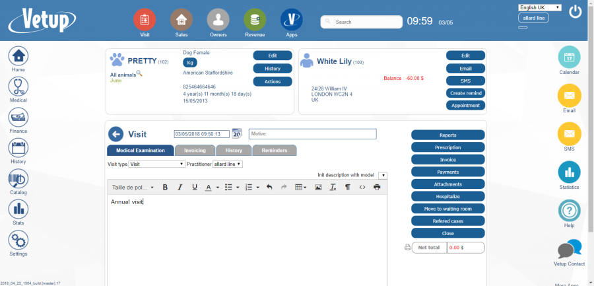Open the language dropdown English UK
The width and height of the screenshot is (594, 286).
(540, 7)
